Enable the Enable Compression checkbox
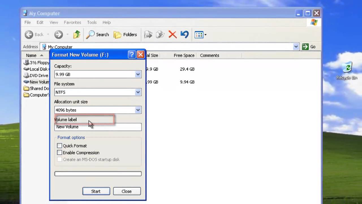The image size is (362, 204). click(59, 152)
